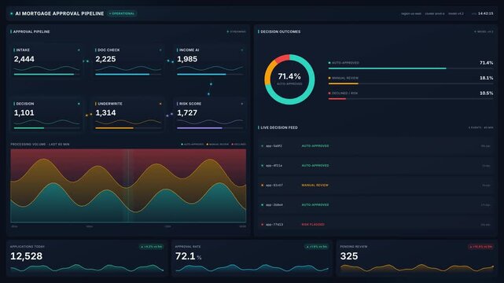Click the OPERATIONAL status badge
The width and height of the screenshot is (504, 283).
(122, 13)
